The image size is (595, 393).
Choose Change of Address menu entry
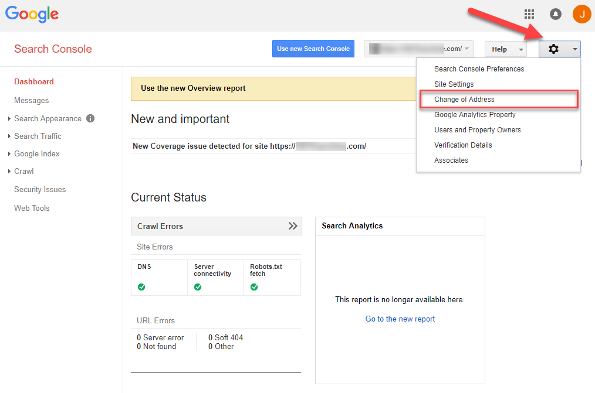pos(499,99)
